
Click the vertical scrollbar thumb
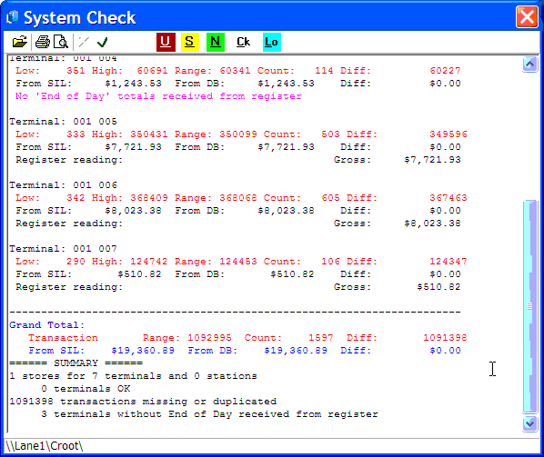point(529,306)
